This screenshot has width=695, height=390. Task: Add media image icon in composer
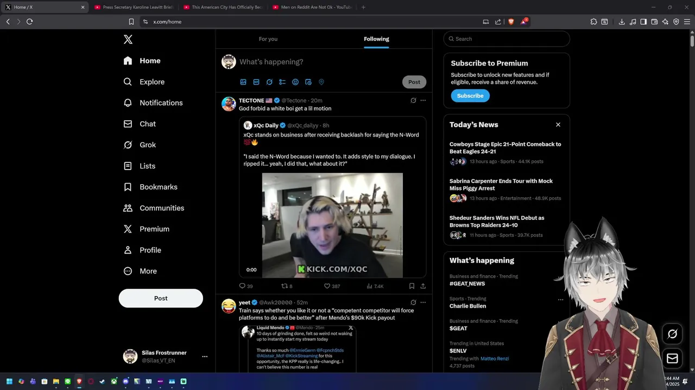(243, 82)
